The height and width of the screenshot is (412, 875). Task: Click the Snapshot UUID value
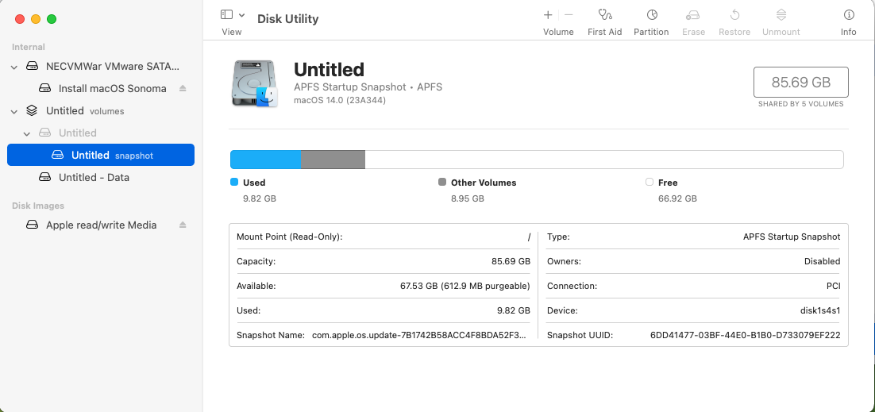(746, 335)
